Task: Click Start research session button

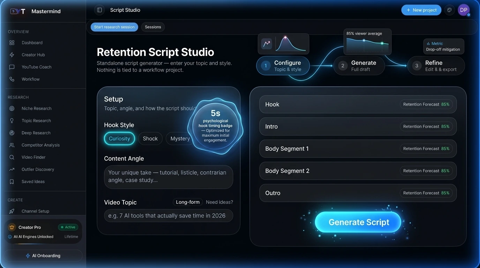Action: click(114, 27)
